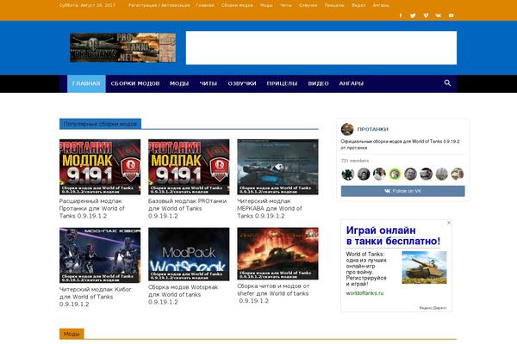Click the tank image in the World of Tanks ad
This screenshot has width=517, height=344.
click(424, 267)
